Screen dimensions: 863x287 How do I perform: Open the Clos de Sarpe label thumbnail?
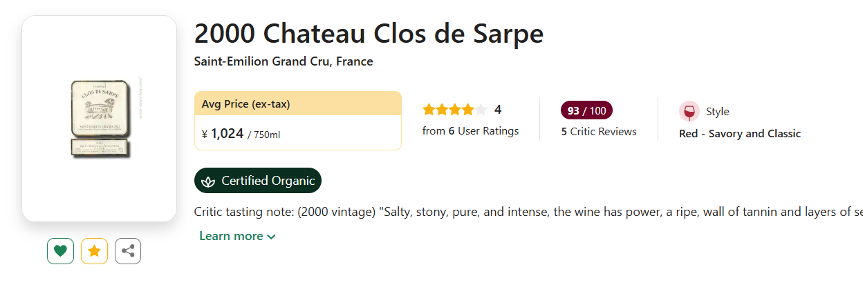coord(99,118)
